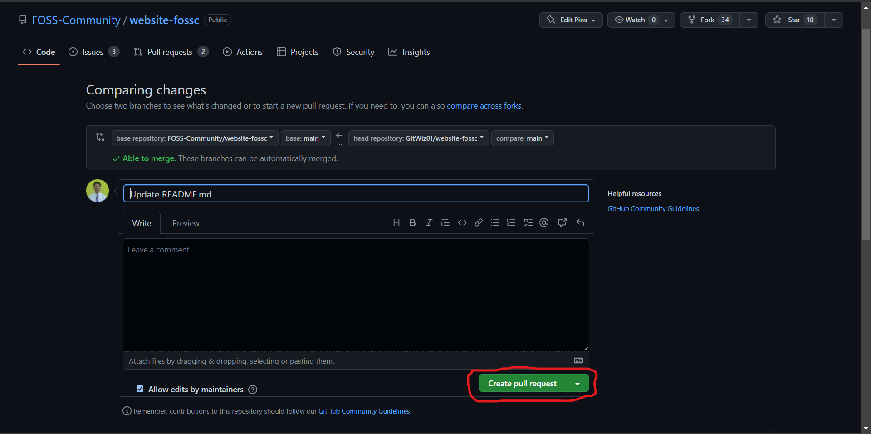Insert a quote block icon
Screen dimensions: 871x434
tap(445, 222)
